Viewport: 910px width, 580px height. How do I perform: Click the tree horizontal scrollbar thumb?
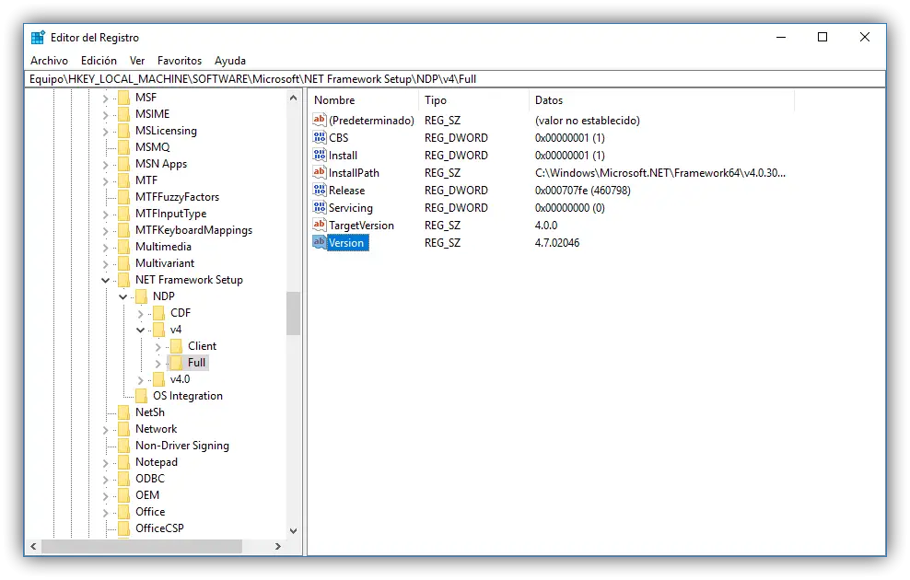click(142, 546)
